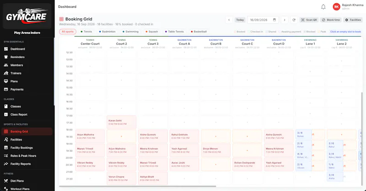Filter the grid by Tennis
Image resolution: width=366 pixels, height=191 pixels.
point(86,32)
